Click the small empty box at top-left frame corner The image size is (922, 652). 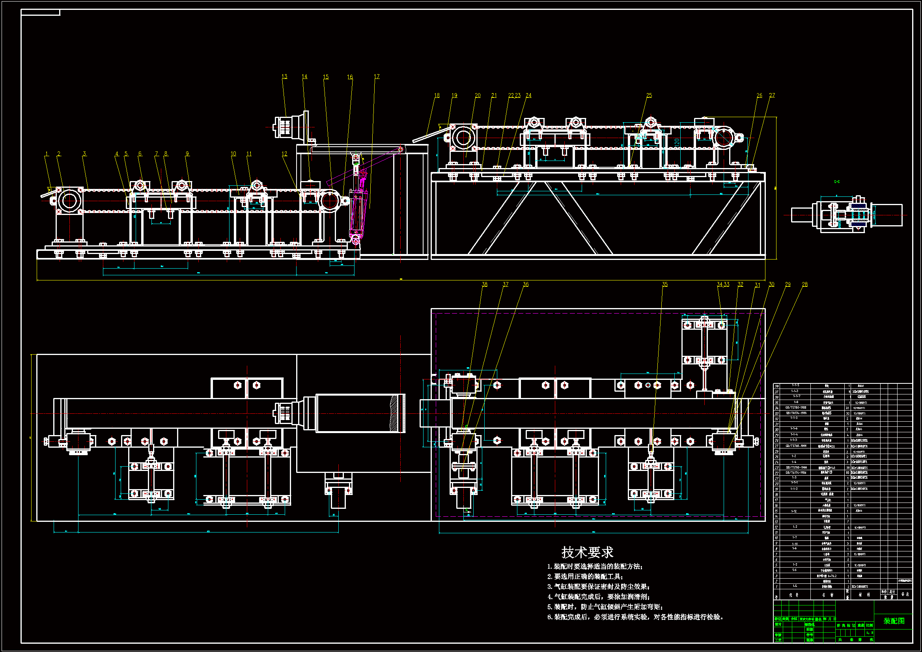(x=40, y=13)
